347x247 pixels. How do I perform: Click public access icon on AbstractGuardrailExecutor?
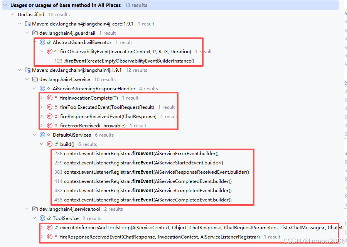pos(49,42)
